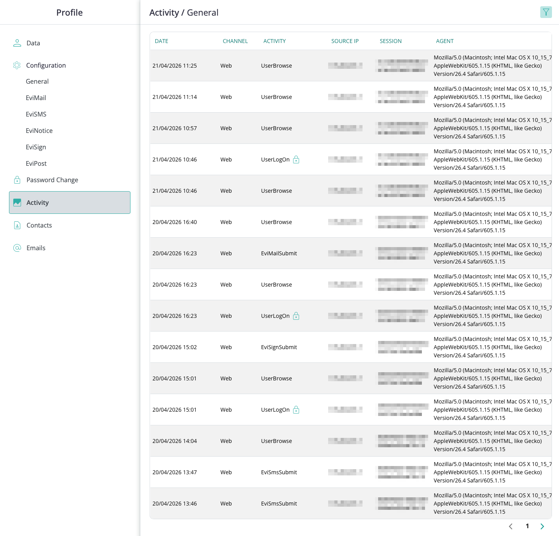
Task: Select the EviMailSubmit activity cell
Action: click(279, 253)
